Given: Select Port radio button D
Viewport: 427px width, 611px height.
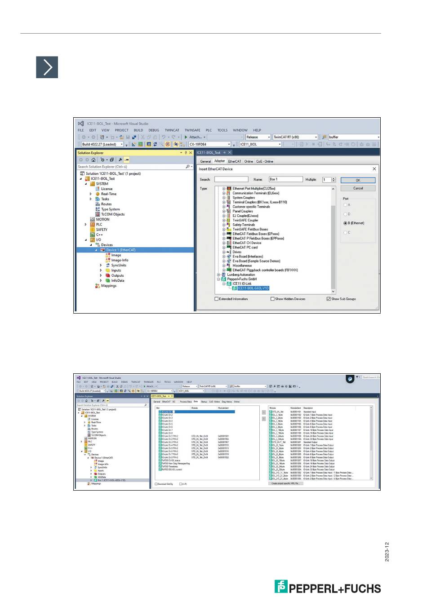Looking at the screenshot, I should pyautogui.click(x=345, y=214).
